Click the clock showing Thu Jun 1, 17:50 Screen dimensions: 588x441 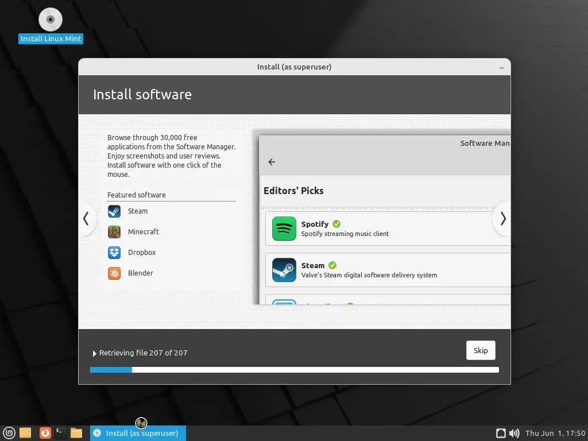click(555, 433)
